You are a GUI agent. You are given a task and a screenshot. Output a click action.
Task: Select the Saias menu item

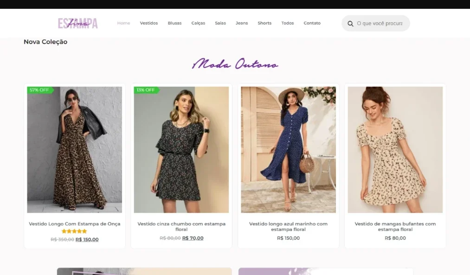pos(220,23)
